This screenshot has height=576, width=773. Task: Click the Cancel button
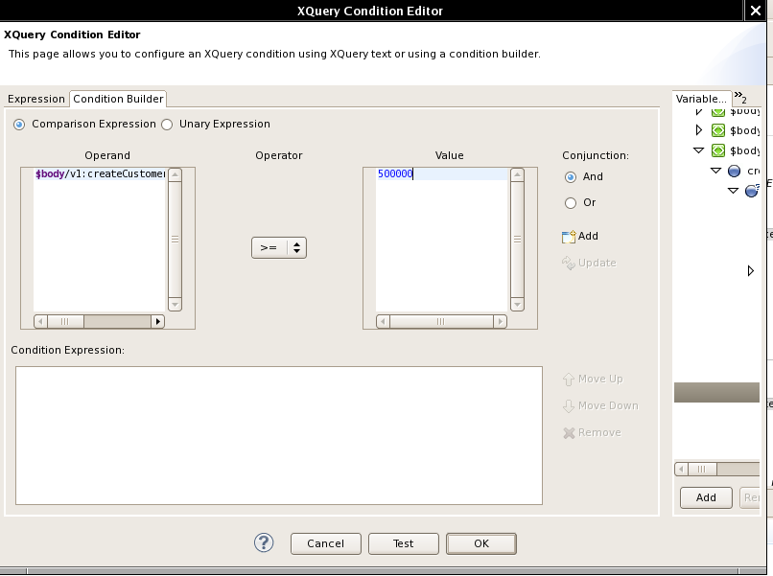325,543
